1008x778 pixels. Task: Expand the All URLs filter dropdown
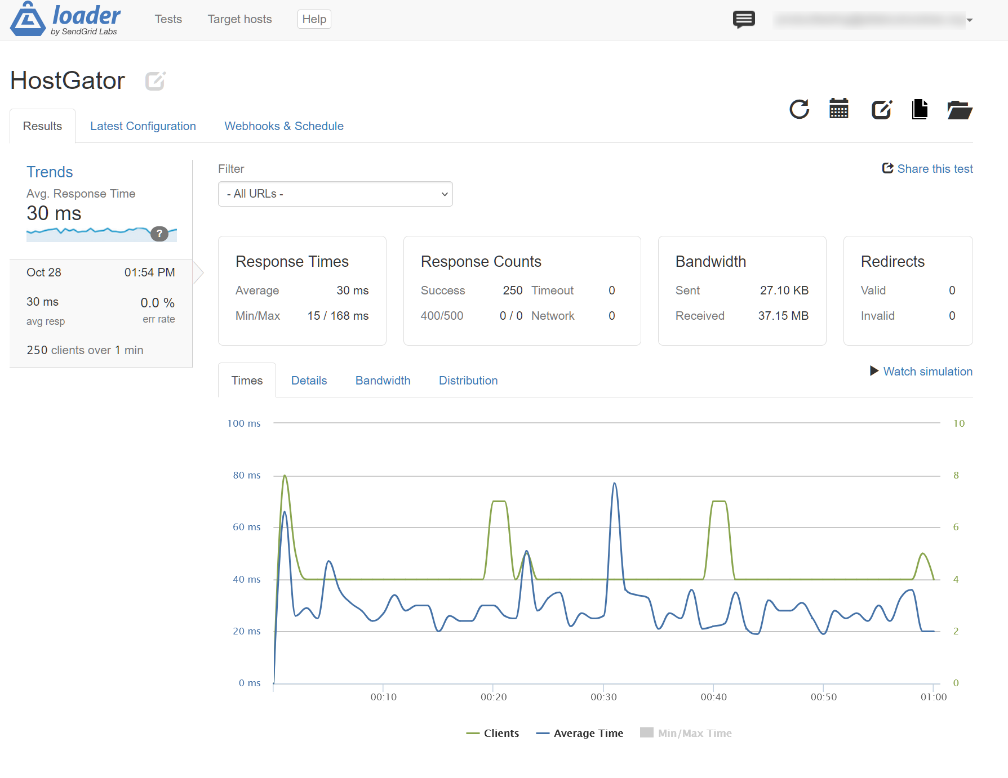335,194
